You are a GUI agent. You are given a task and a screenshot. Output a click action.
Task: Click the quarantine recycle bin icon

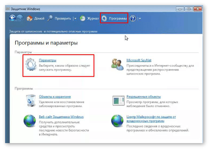(x=31, y=101)
